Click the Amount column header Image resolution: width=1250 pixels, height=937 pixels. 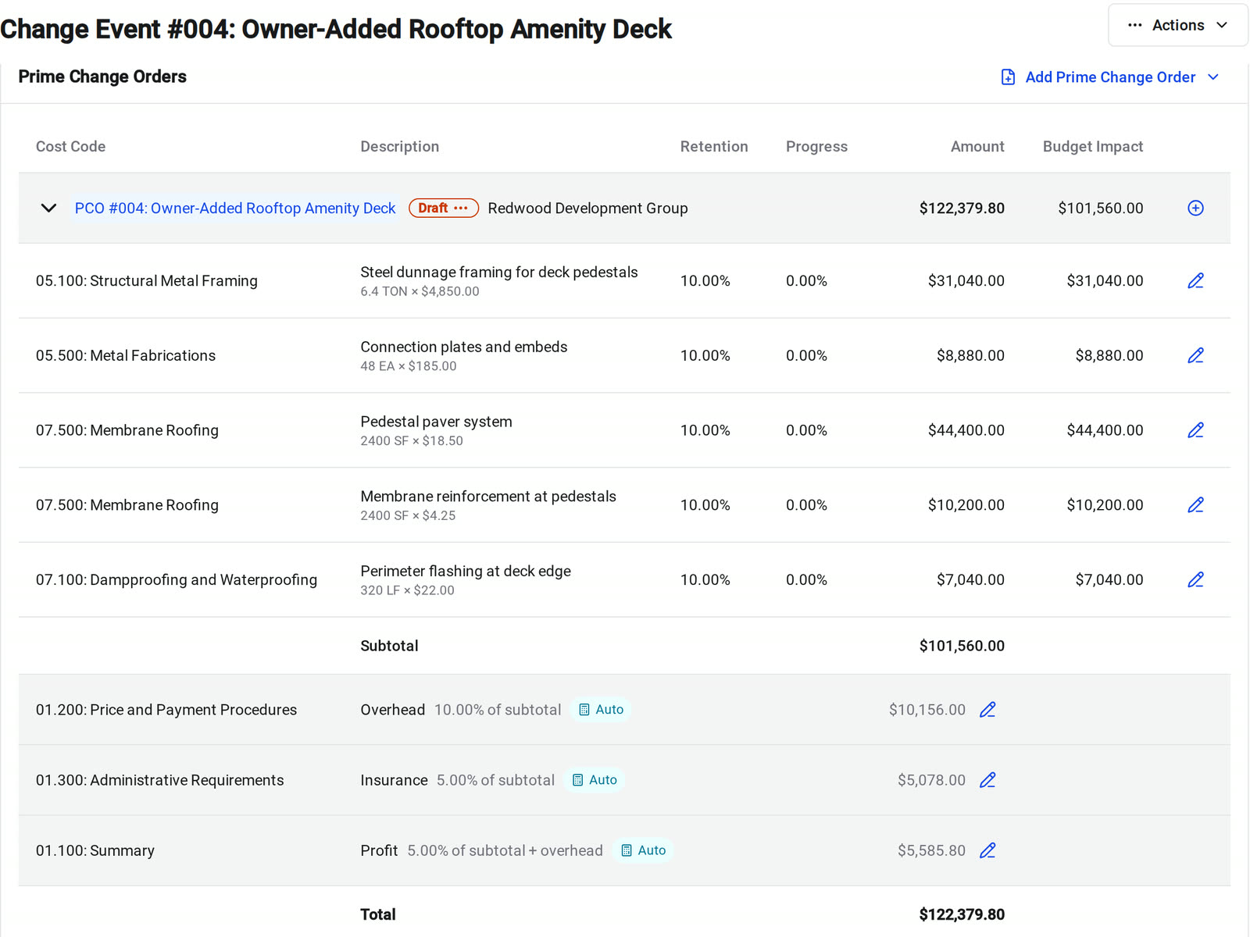click(x=977, y=147)
